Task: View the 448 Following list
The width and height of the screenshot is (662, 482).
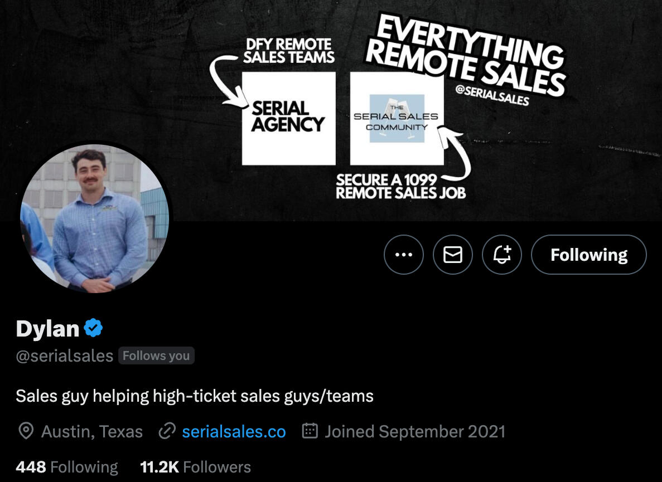Action: coord(67,466)
